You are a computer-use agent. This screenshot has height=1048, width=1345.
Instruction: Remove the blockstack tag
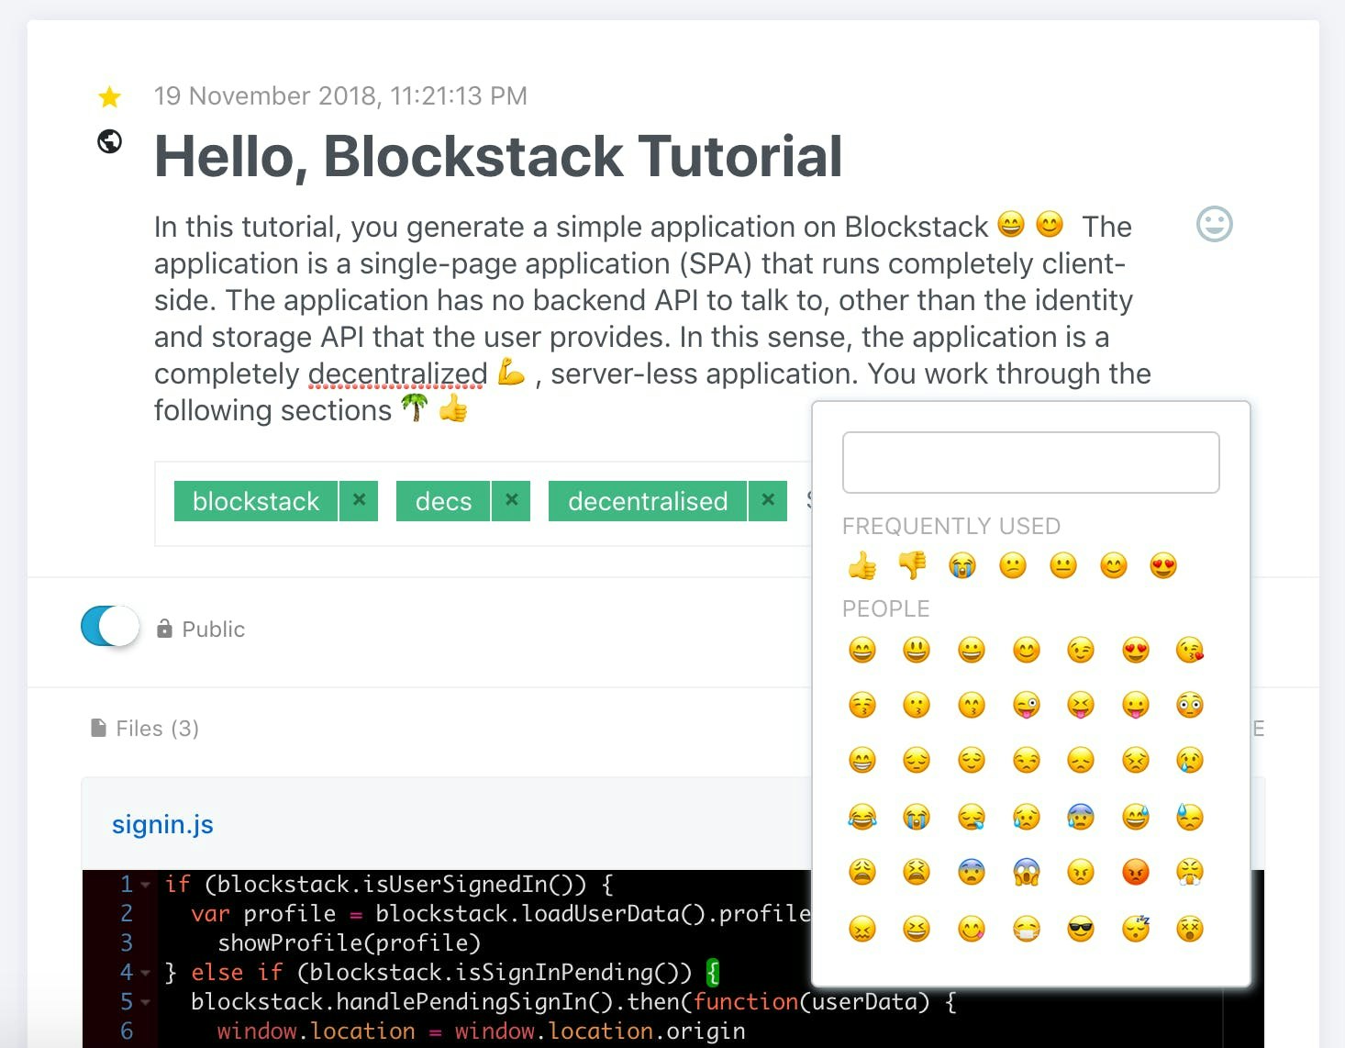click(359, 501)
